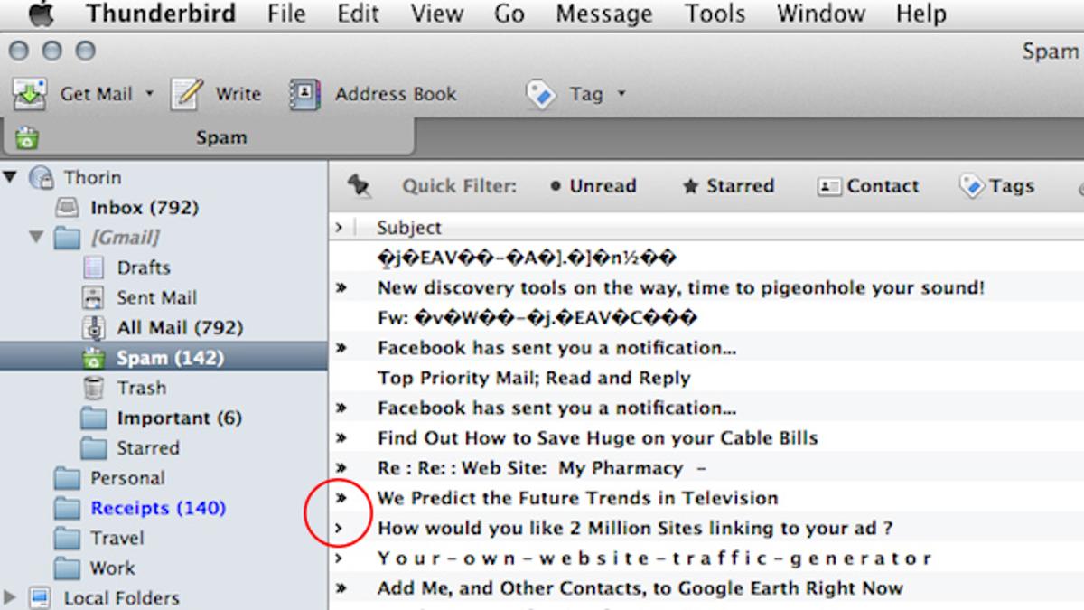The width and height of the screenshot is (1084, 610).
Task: Click the Work folder icon
Action: [67, 568]
